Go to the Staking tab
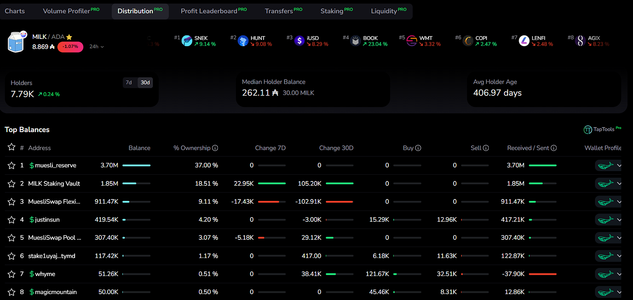Image resolution: width=633 pixels, height=300 pixels. click(336, 11)
